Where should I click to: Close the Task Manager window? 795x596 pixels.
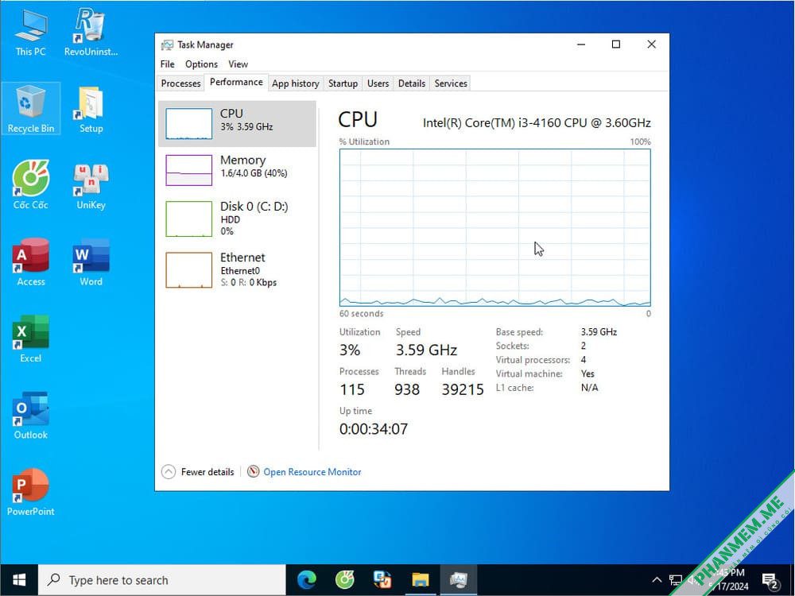point(652,45)
